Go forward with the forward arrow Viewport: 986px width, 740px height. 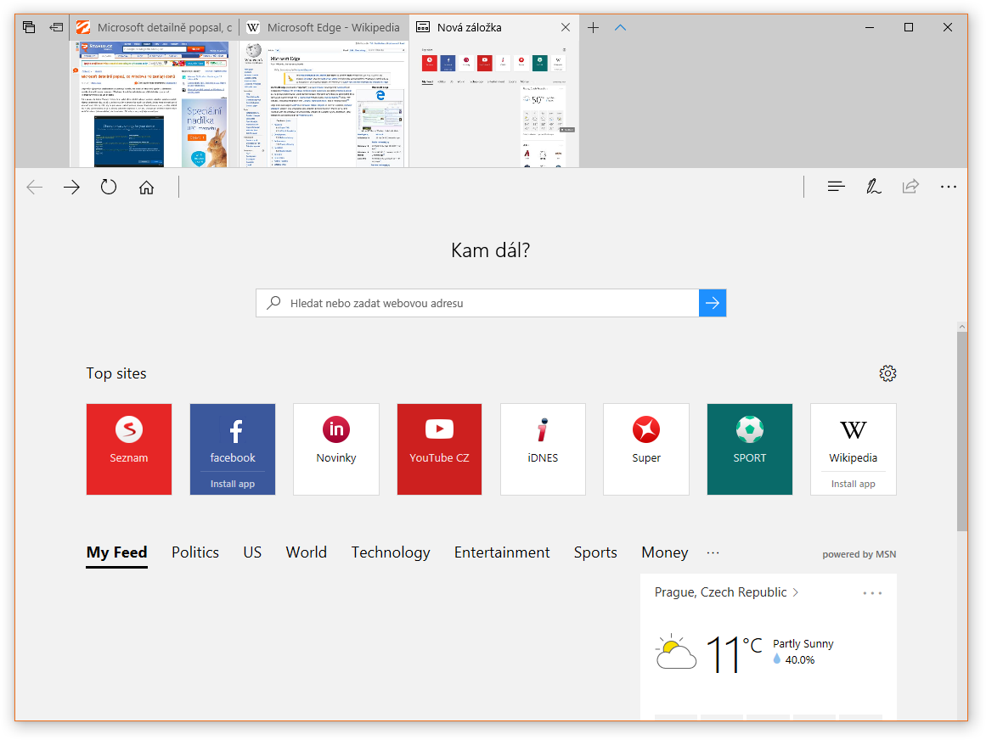[x=71, y=188]
